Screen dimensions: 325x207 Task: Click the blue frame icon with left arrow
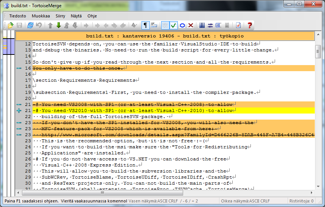(218, 25)
